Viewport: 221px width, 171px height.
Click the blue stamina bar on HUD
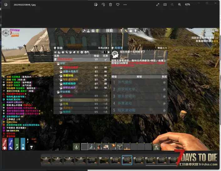11,144
